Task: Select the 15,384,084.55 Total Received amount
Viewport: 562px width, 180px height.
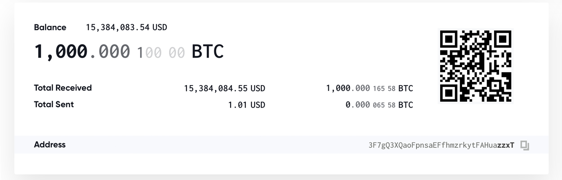Action: click(x=216, y=89)
